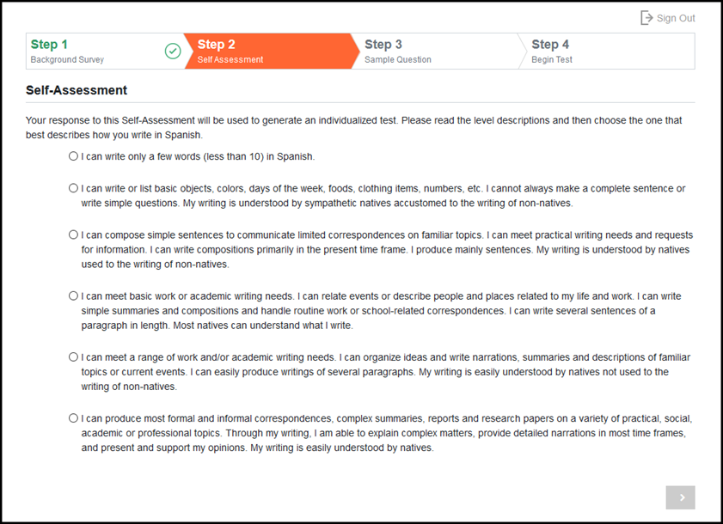The image size is (723, 524).
Task: Select 'compose simple sentences' radio button
Action: click(73, 235)
